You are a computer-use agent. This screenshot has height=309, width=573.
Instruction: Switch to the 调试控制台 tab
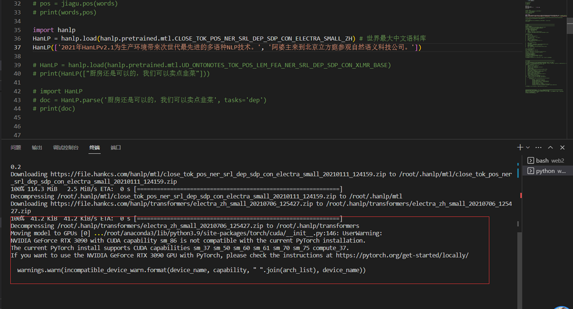[x=65, y=148]
